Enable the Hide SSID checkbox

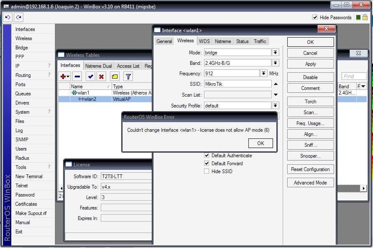click(x=207, y=171)
